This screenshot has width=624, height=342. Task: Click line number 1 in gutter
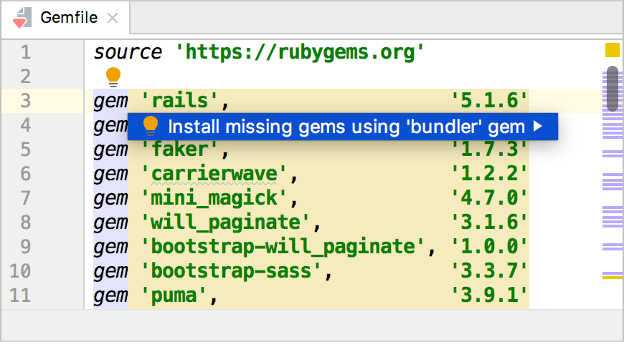click(x=26, y=52)
